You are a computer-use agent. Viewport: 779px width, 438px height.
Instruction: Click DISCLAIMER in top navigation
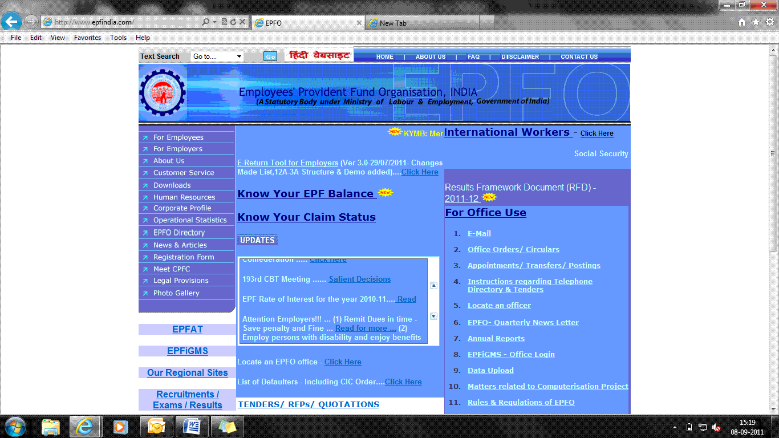520,57
